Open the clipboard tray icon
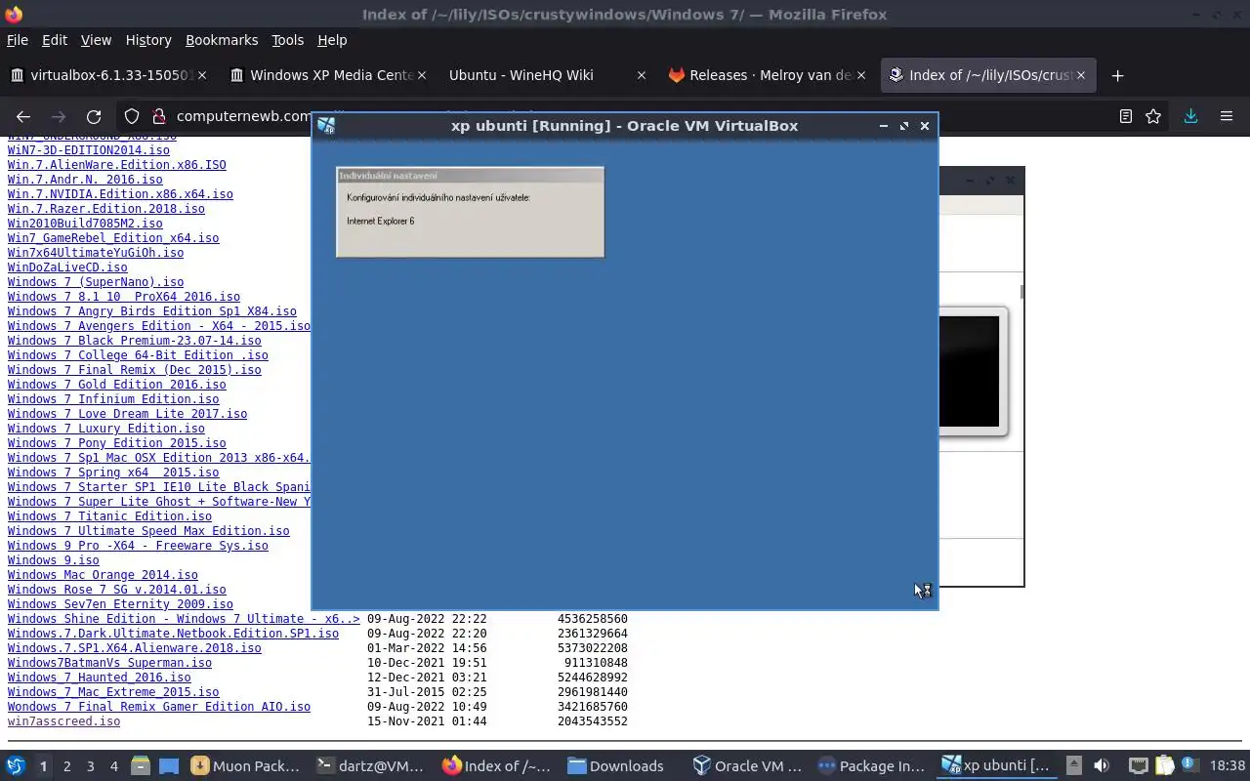Viewport: 1250px width, 781px height. 1164,766
